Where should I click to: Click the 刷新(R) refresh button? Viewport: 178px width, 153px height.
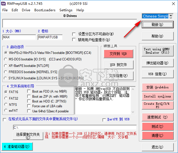tap(158, 25)
